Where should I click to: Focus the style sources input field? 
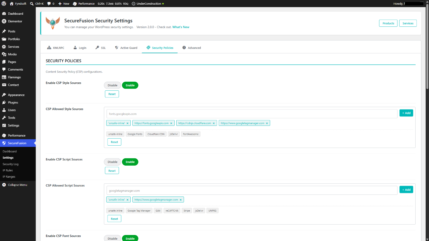point(252,114)
